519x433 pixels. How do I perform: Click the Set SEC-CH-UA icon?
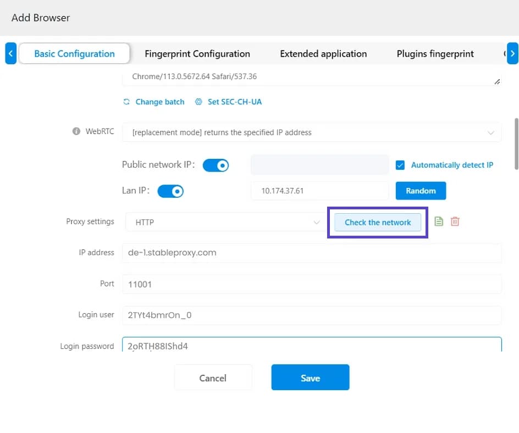point(198,102)
